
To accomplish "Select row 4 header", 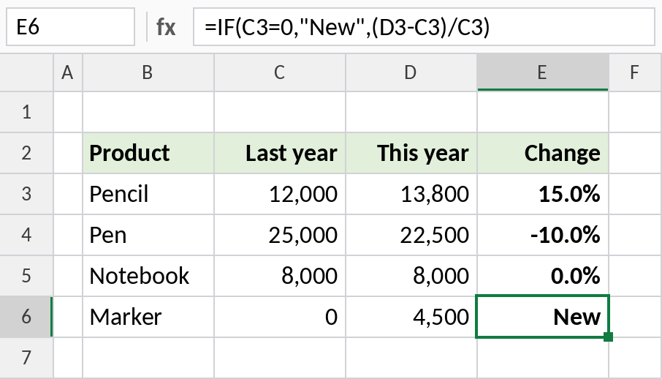I will pos(26,235).
